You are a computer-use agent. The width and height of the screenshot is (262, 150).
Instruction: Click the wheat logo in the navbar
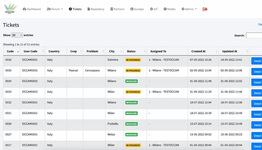click(x=10, y=9)
